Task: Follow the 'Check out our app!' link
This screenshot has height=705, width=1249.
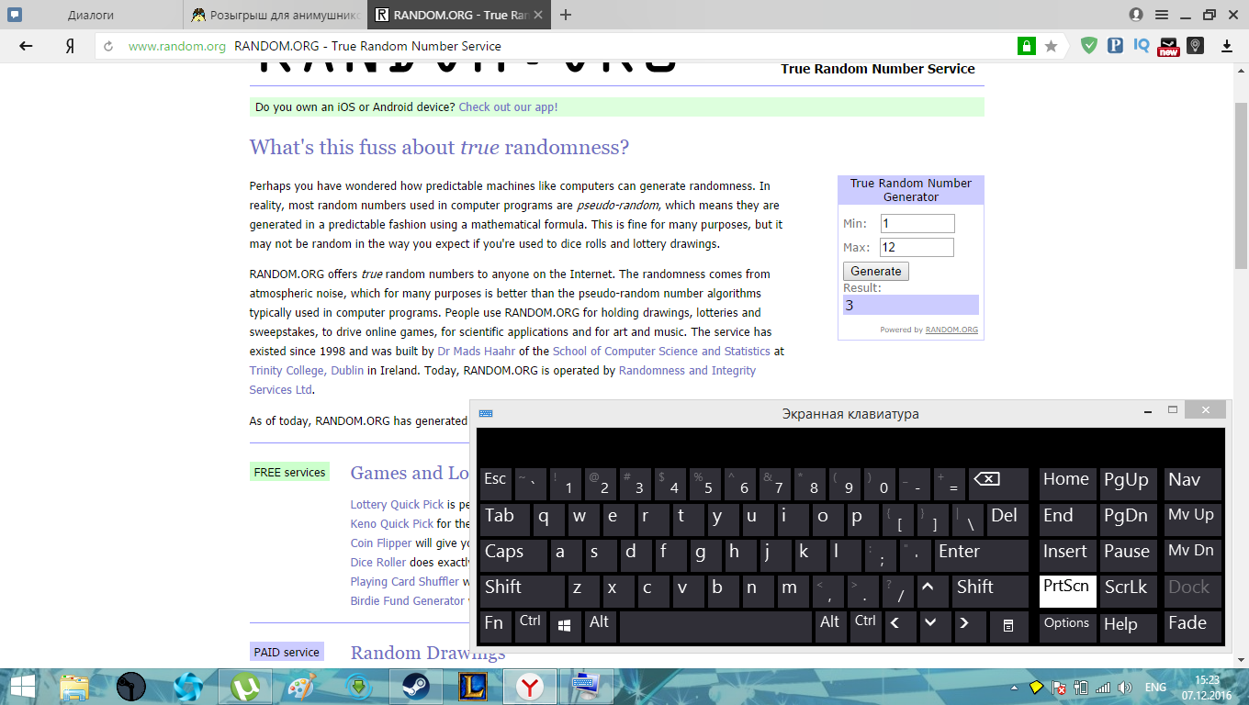Action: click(508, 107)
